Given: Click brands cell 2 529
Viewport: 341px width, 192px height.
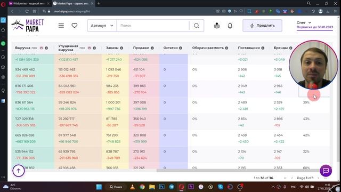Looking at the screenshot, I should [x=278, y=102].
